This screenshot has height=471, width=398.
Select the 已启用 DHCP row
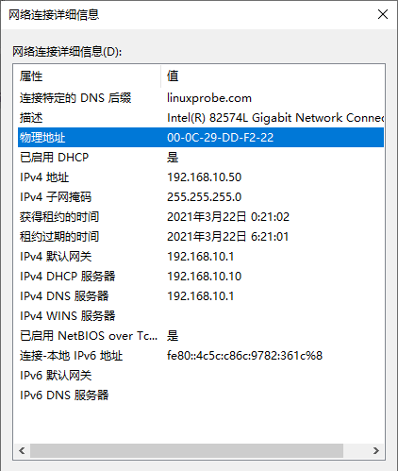coord(201,157)
